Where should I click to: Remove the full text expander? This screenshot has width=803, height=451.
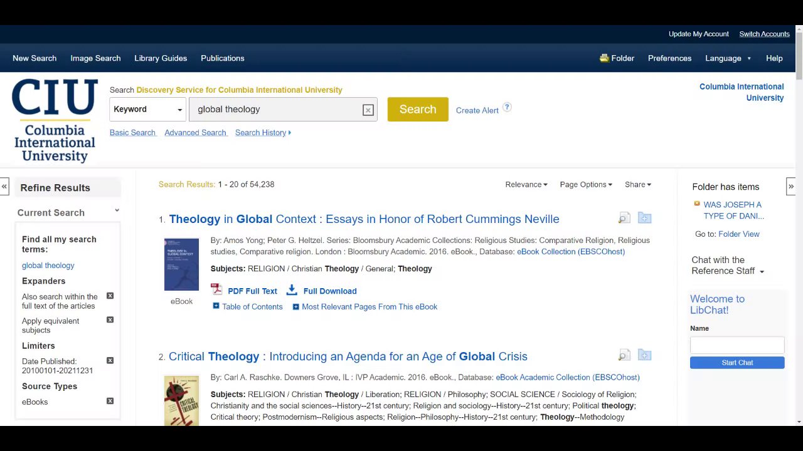tap(110, 296)
